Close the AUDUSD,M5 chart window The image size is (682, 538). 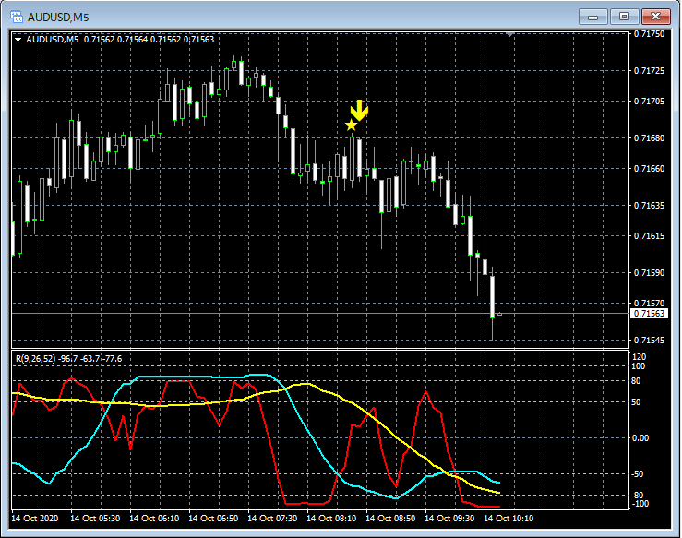click(x=656, y=17)
